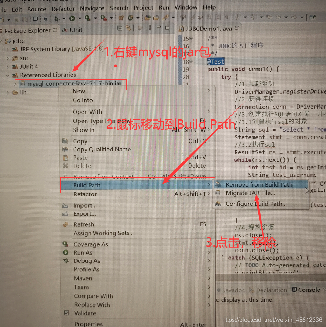Image resolution: width=326 pixels, height=327 pixels.
Task: Expand the src node in Package Explorer
Action: pos(8,58)
